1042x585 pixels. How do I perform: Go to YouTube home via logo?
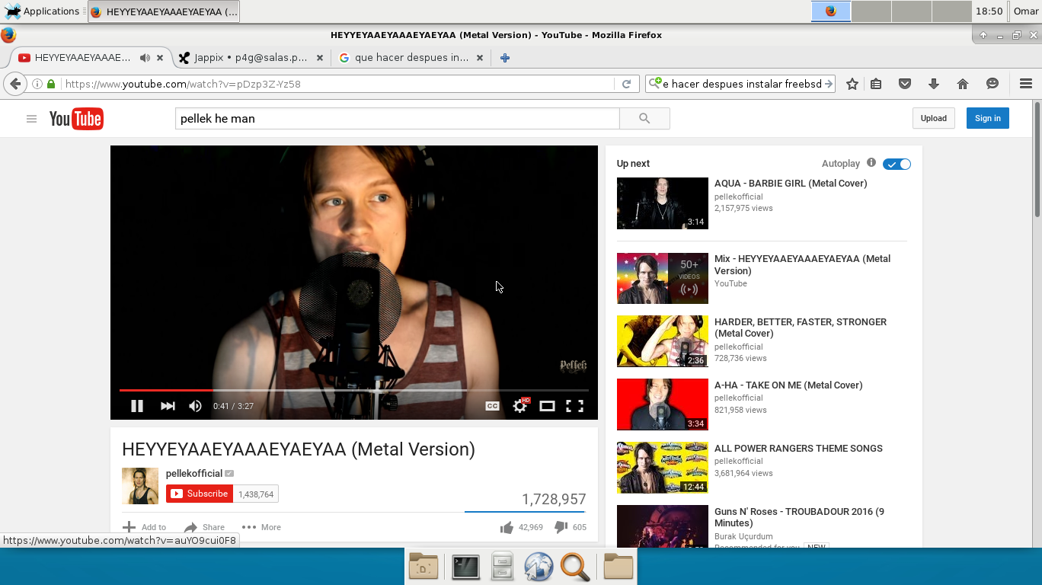click(76, 119)
